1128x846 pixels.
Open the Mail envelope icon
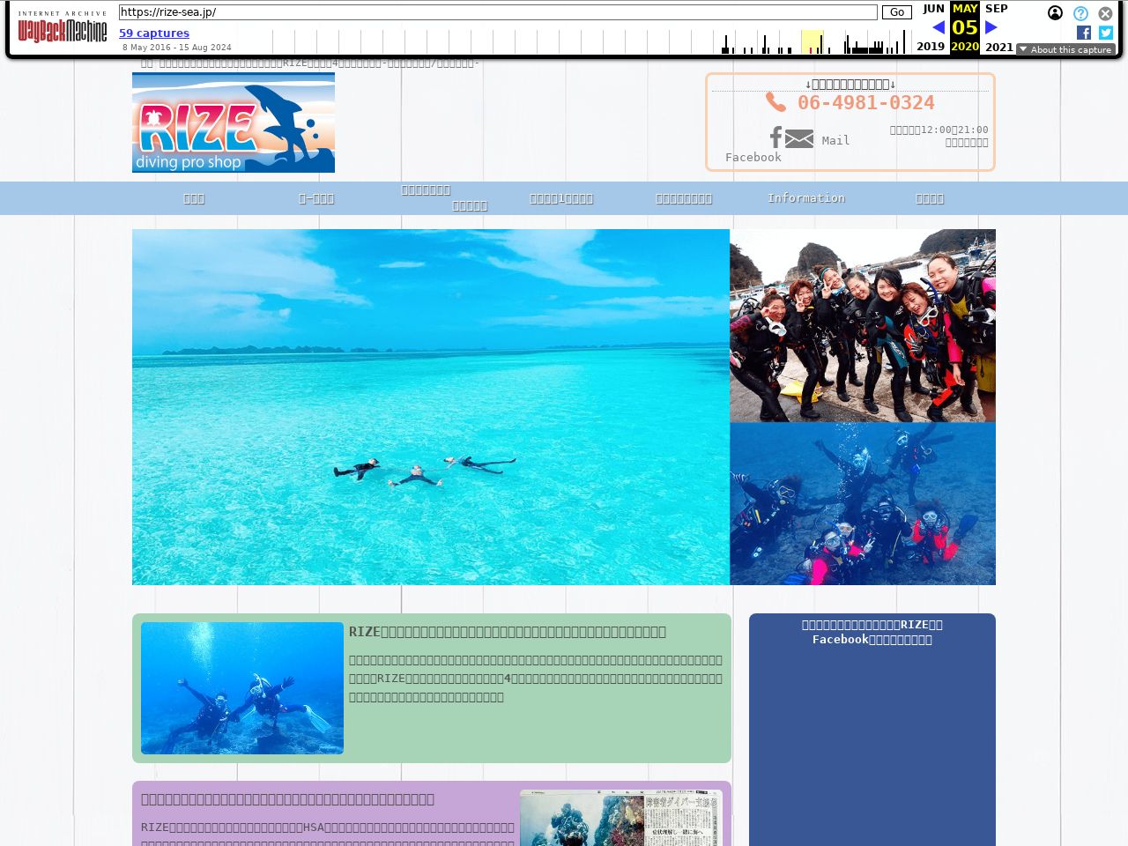point(799,138)
